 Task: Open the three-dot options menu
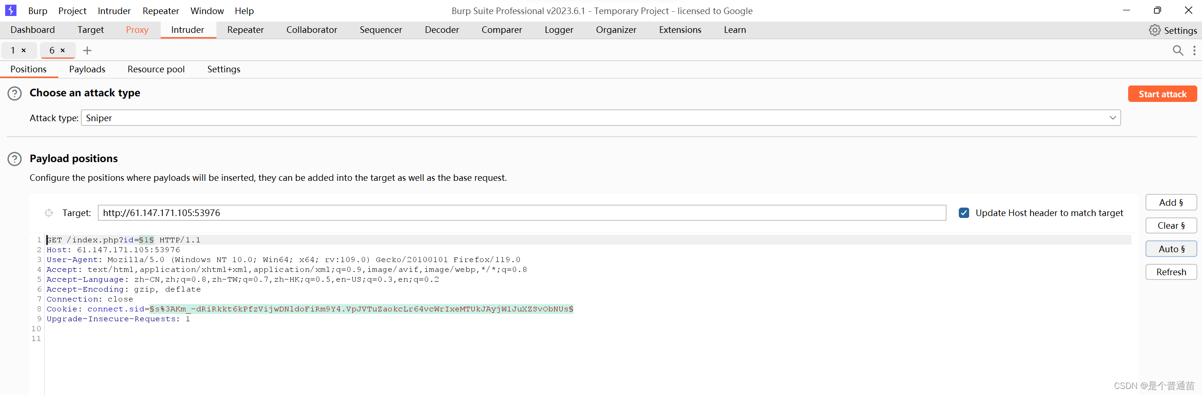click(x=1194, y=50)
